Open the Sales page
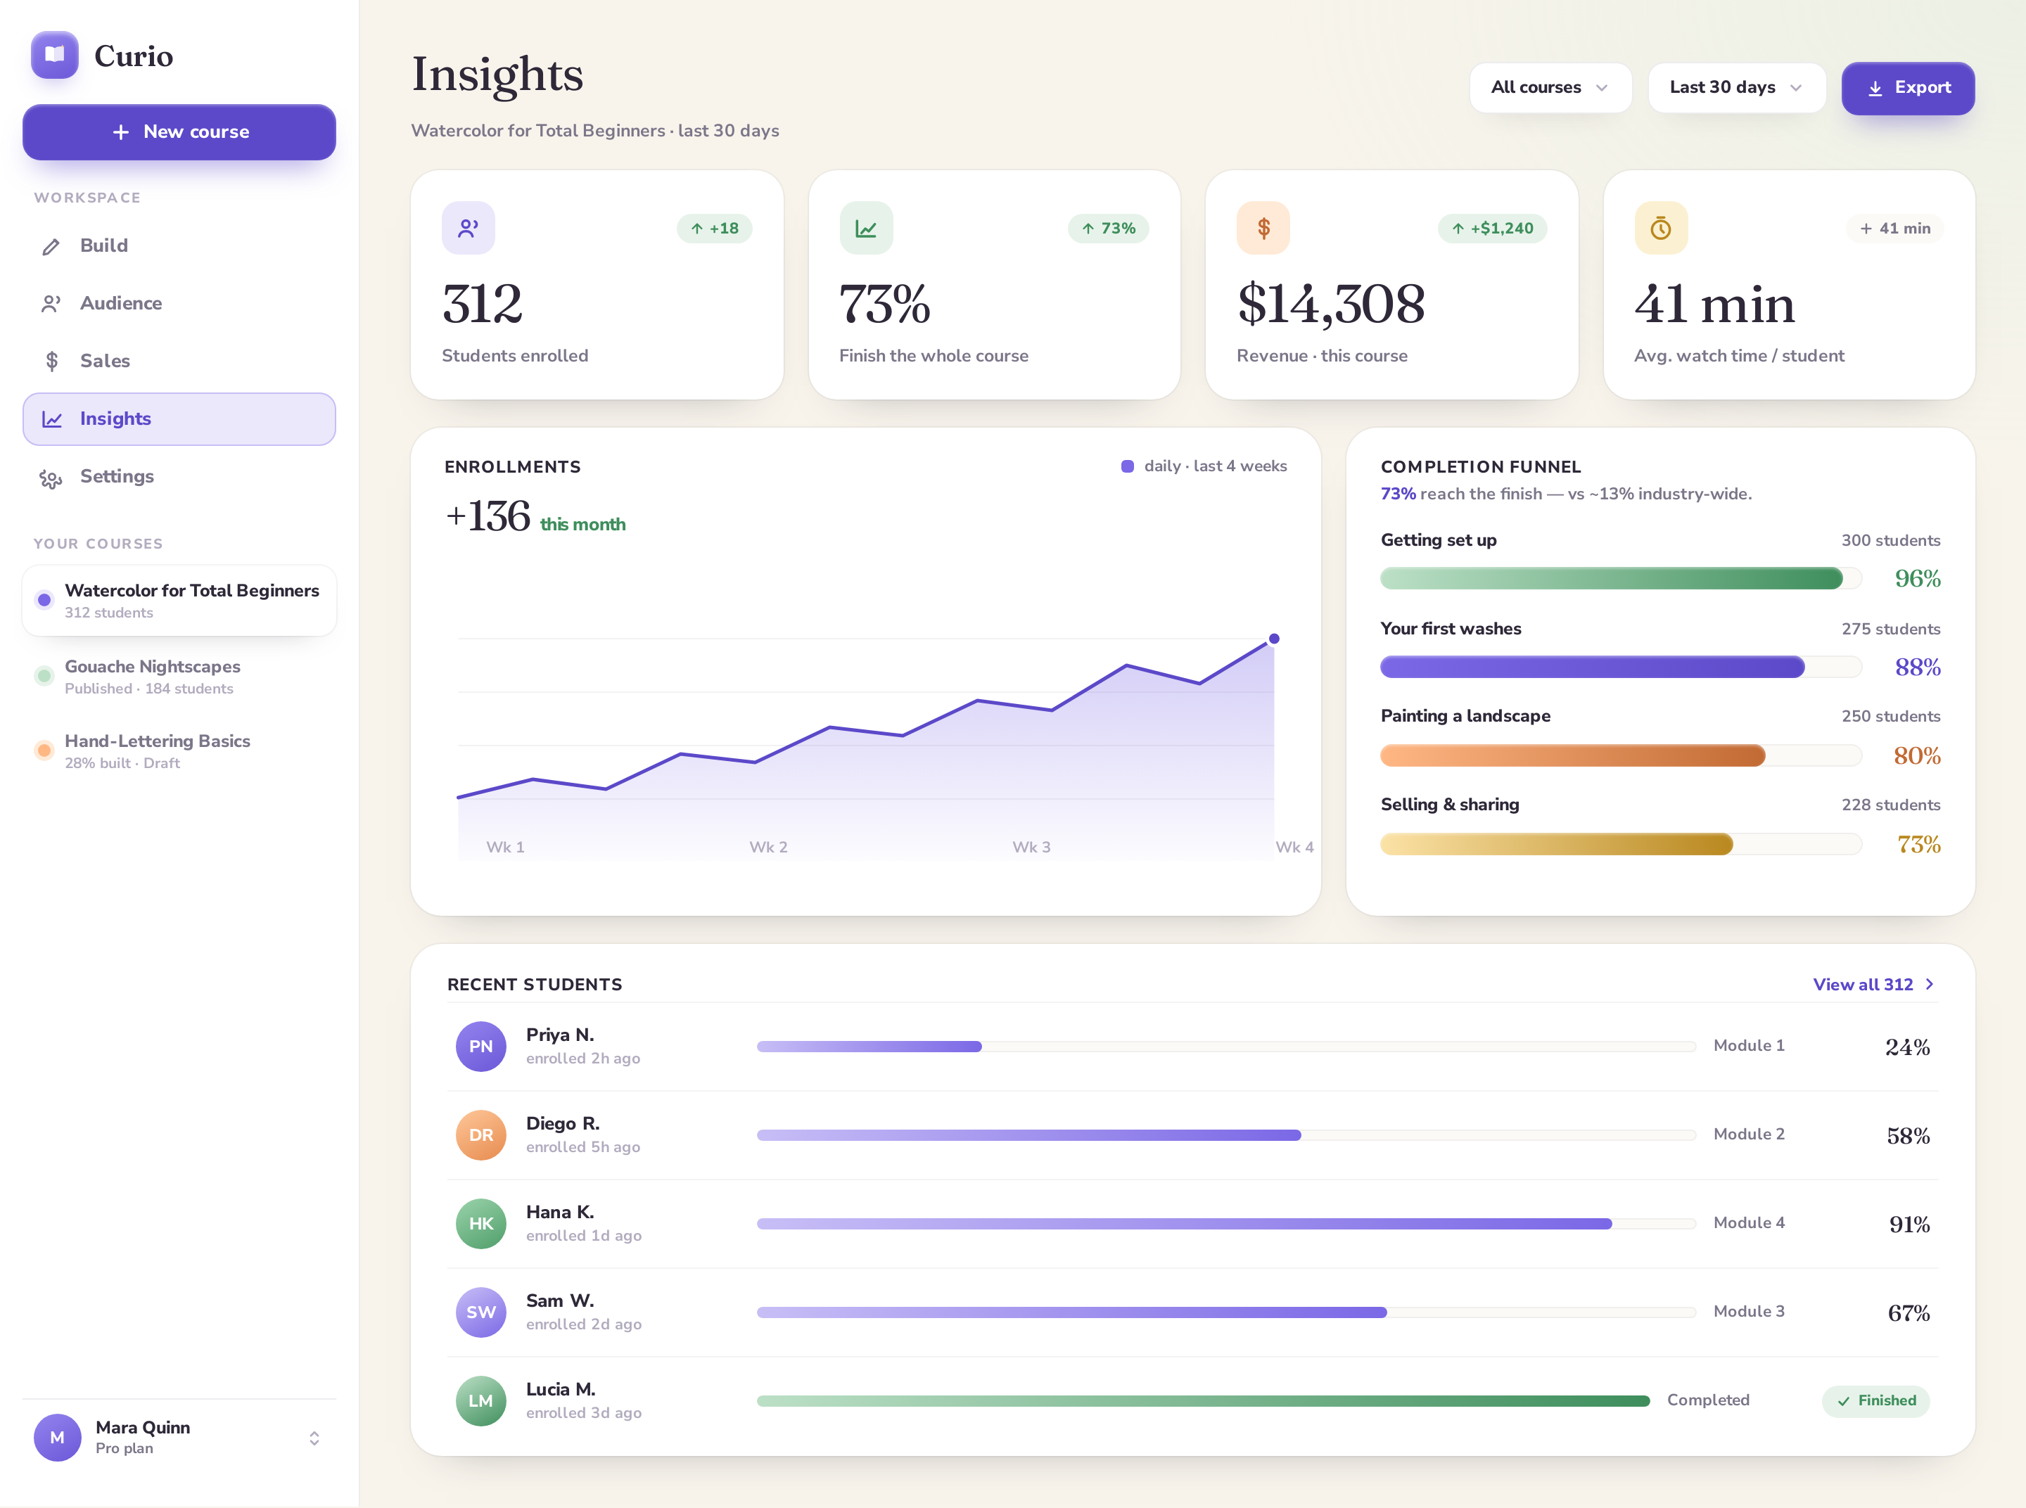Image resolution: width=2026 pixels, height=1508 pixels. [179, 361]
